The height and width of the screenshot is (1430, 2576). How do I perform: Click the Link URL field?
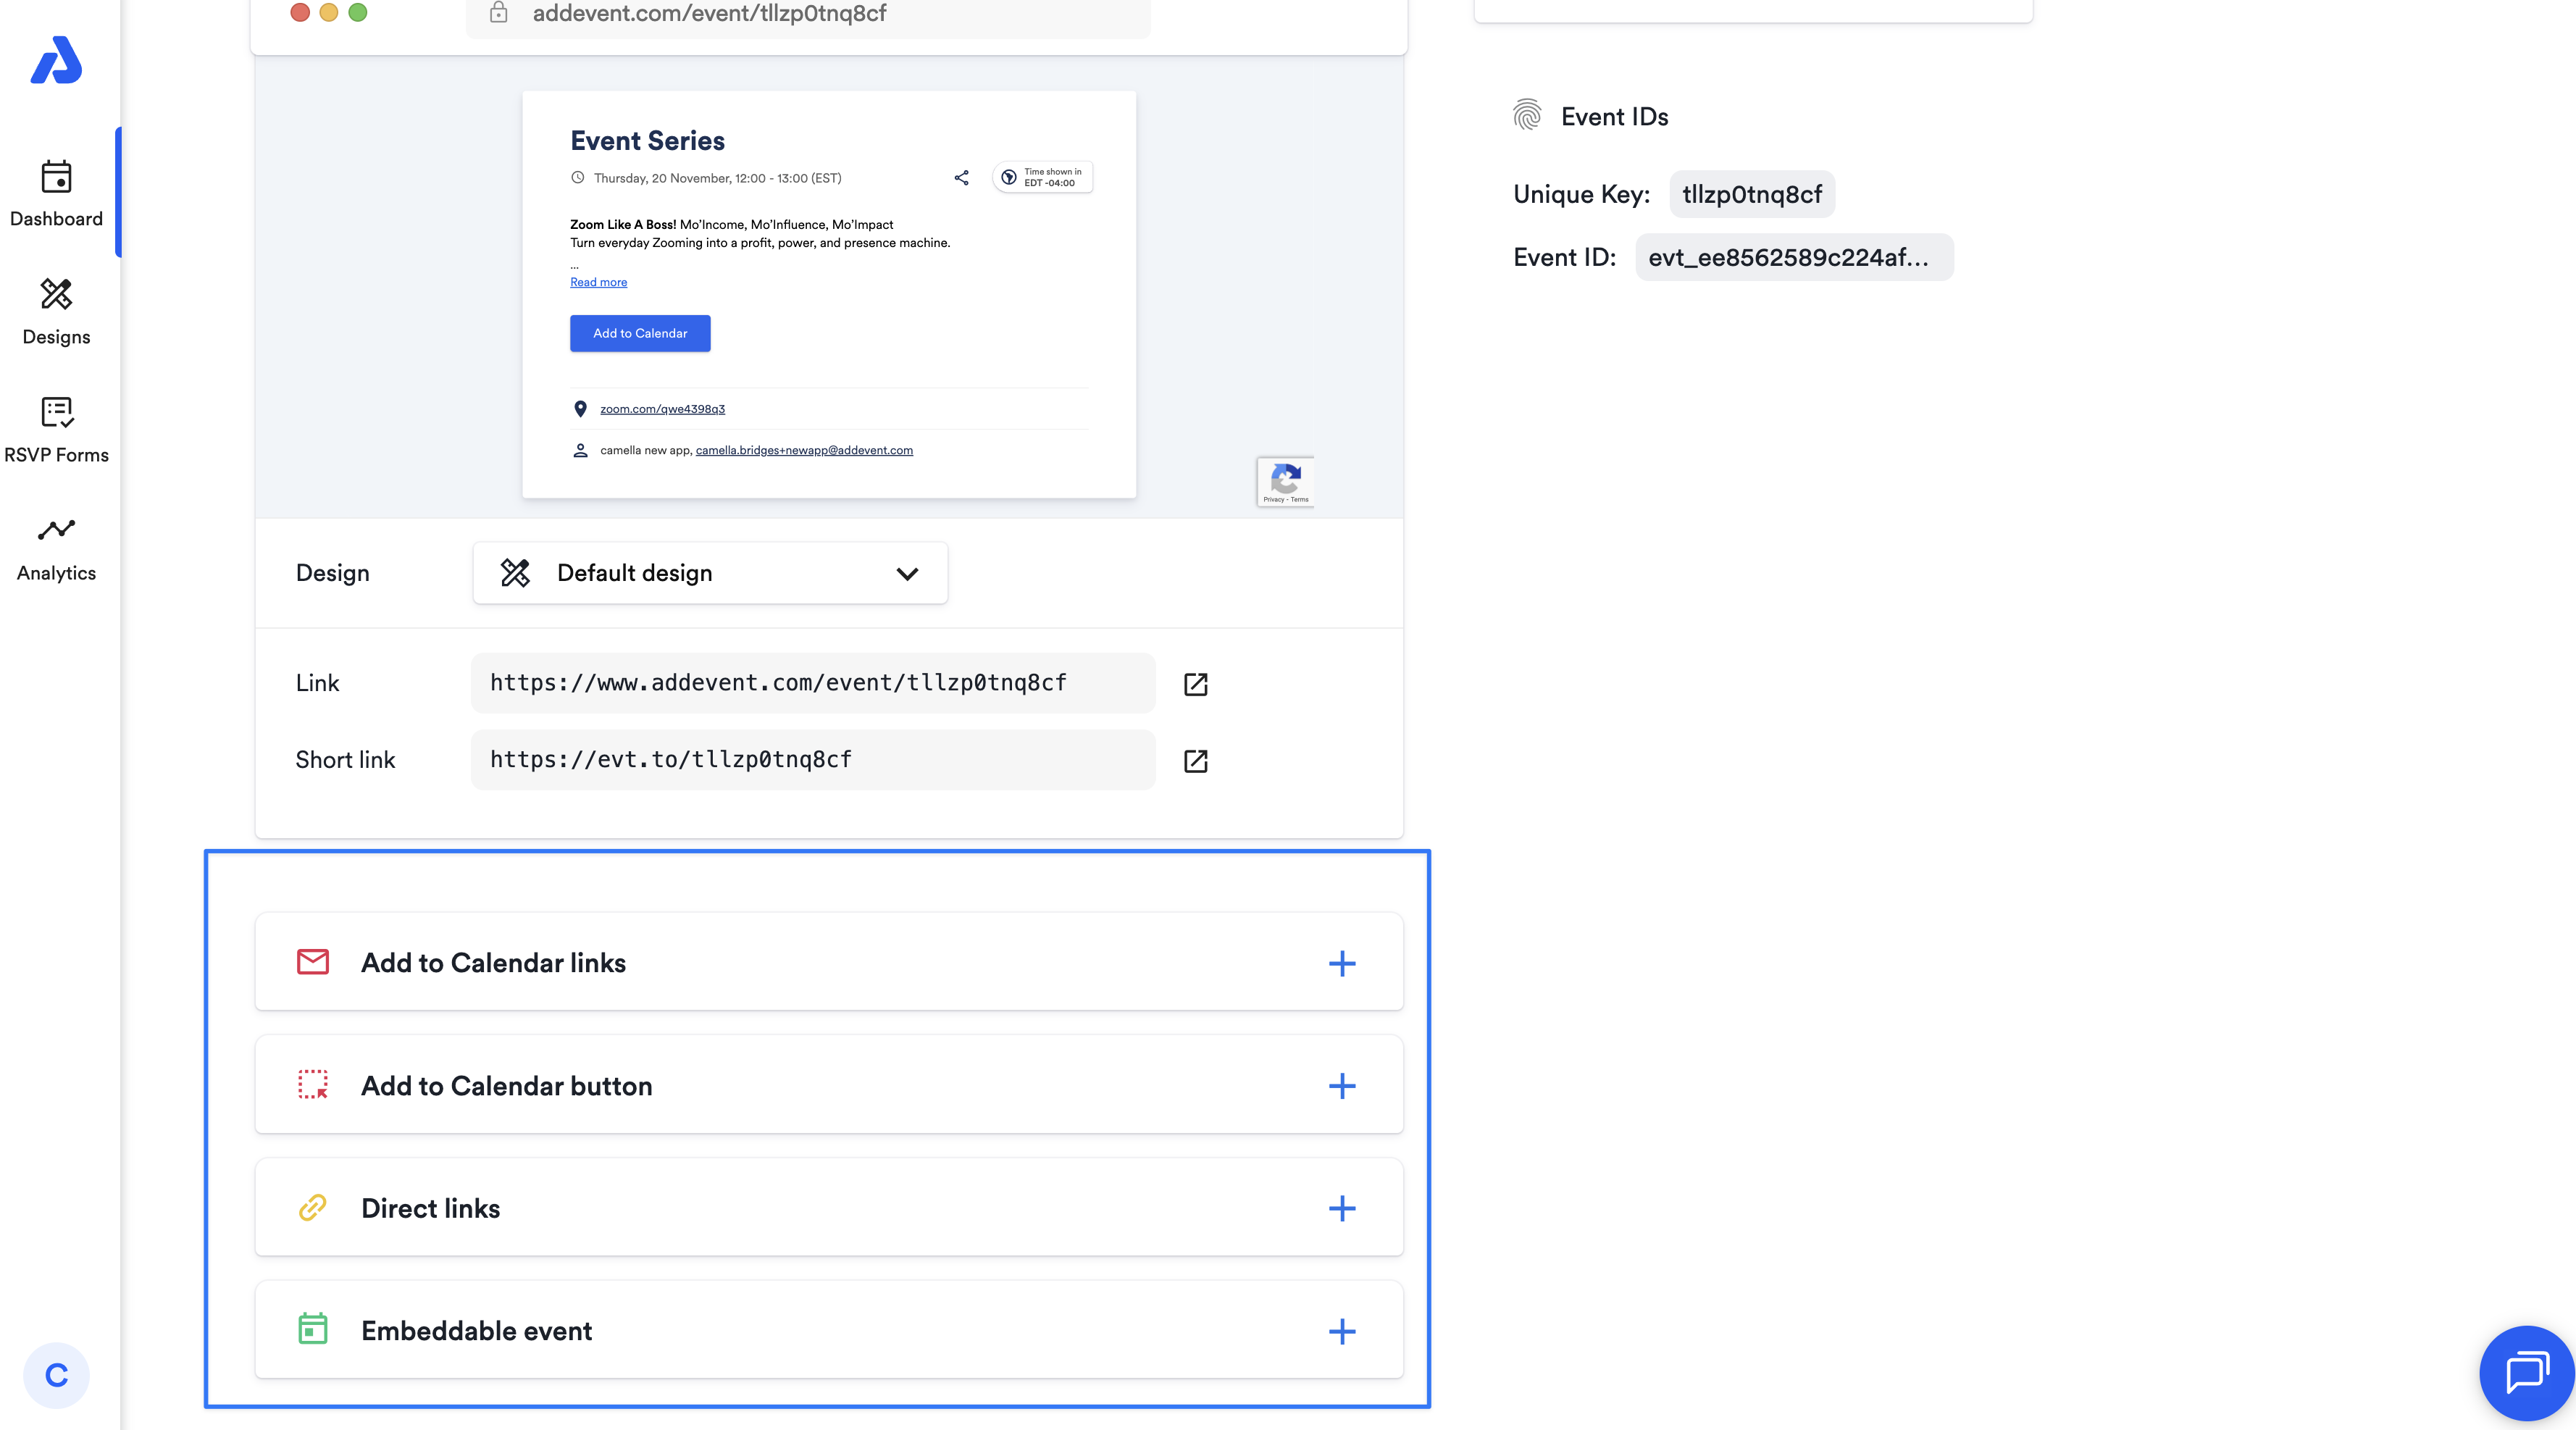coord(812,683)
